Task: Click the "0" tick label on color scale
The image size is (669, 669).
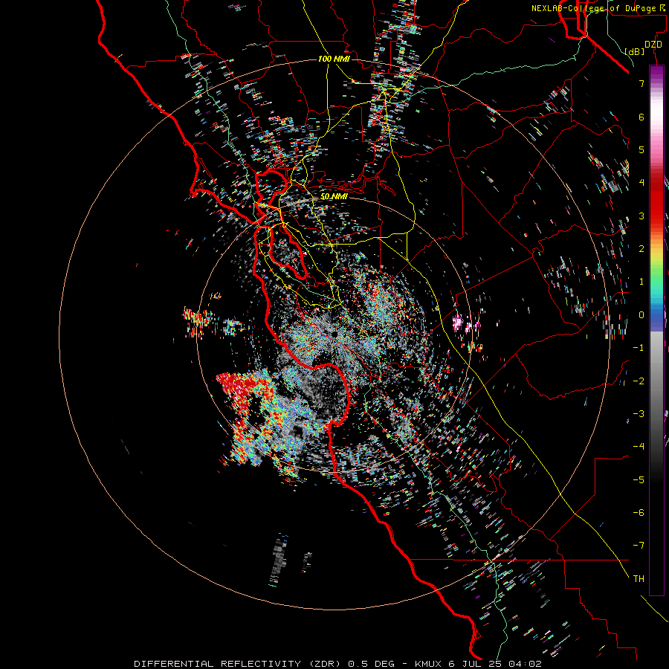Action: click(641, 315)
